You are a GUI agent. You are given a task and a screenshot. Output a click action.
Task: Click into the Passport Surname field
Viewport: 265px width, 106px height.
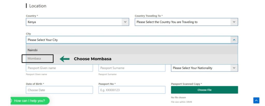tap(132, 68)
